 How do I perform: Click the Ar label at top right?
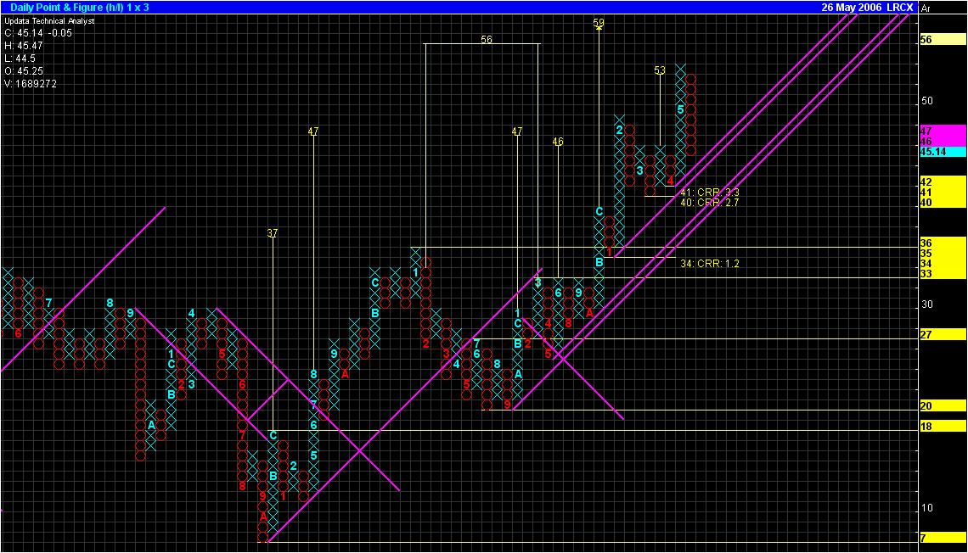926,8
